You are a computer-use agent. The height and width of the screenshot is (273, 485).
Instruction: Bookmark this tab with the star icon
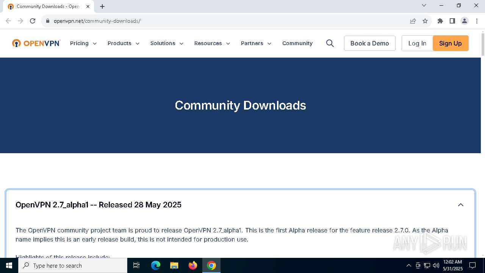(425, 21)
